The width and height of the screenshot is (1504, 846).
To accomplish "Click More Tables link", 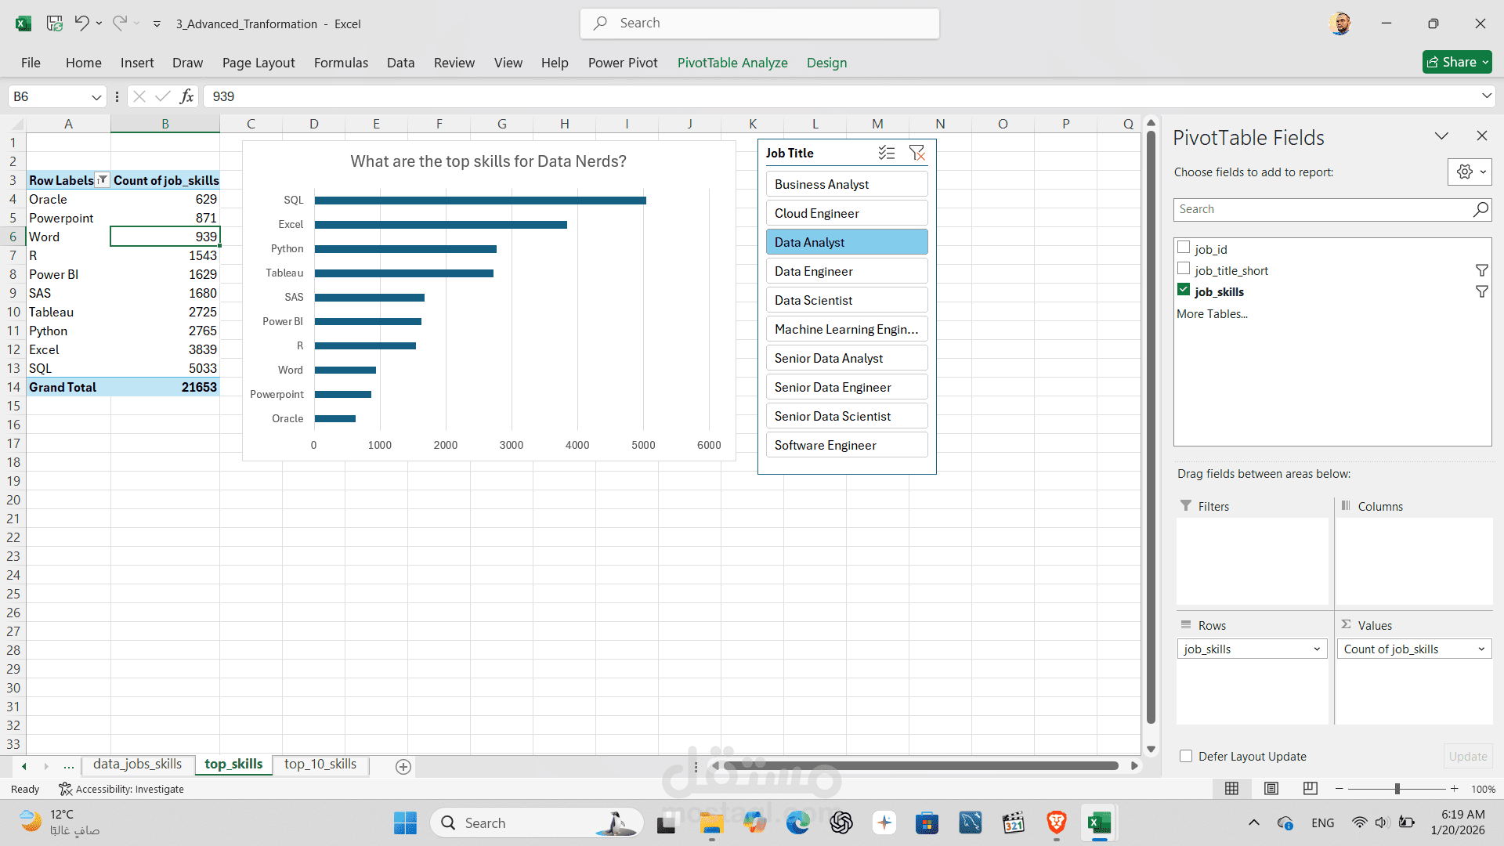I will pyautogui.click(x=1212, y=313).
